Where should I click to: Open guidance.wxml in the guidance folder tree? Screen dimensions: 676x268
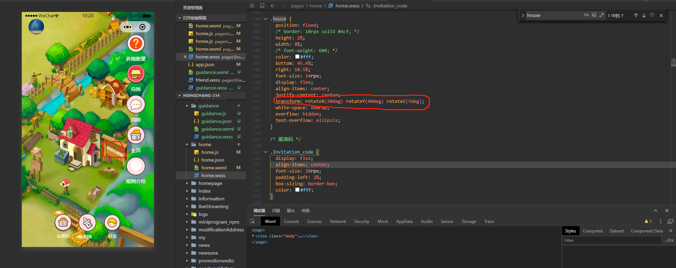218,129
